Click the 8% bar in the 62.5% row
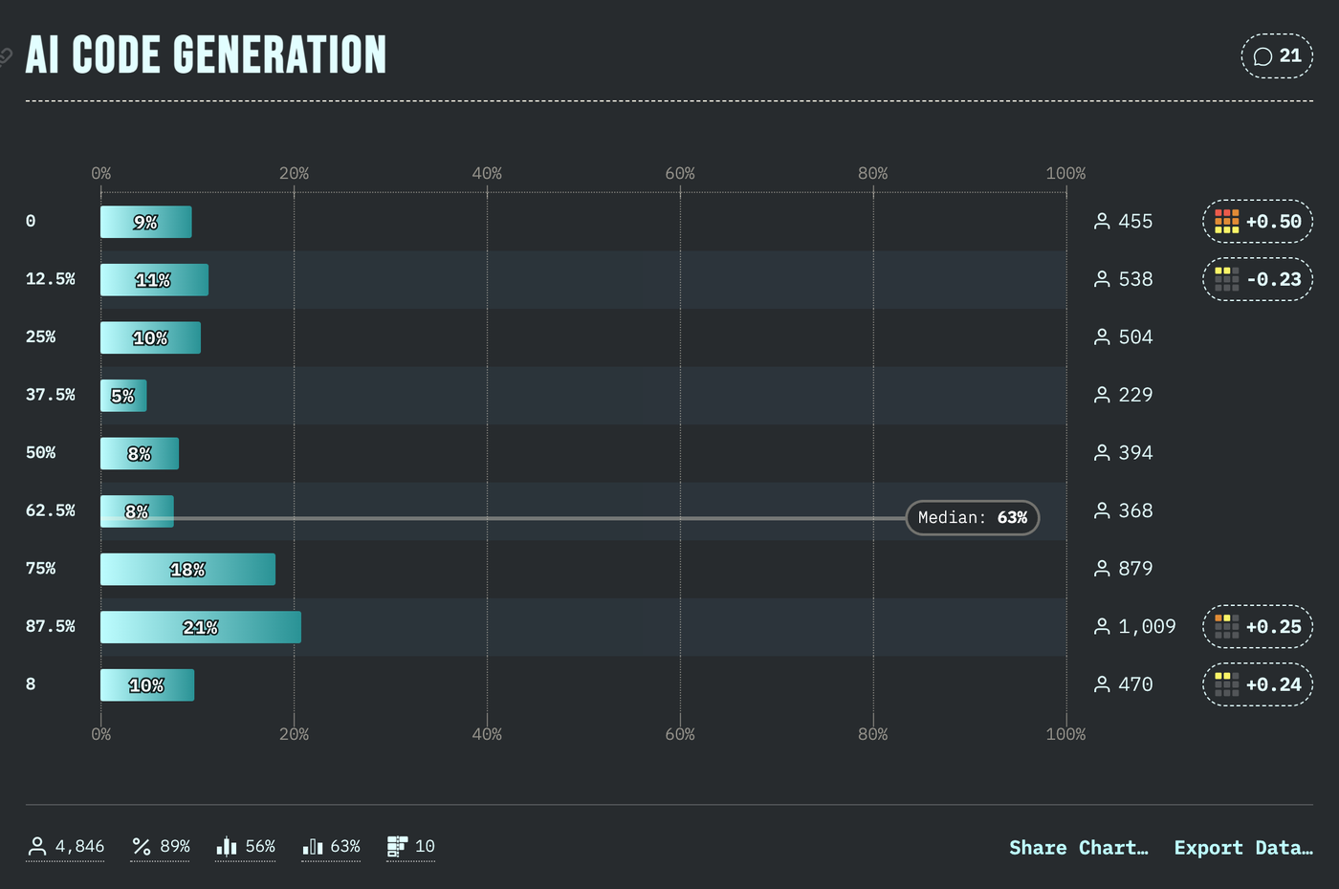This screenshot has height=889, width=1339. point(137,511)
